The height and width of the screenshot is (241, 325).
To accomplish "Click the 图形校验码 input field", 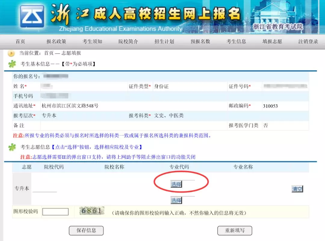I will click(x=56, y=212).
